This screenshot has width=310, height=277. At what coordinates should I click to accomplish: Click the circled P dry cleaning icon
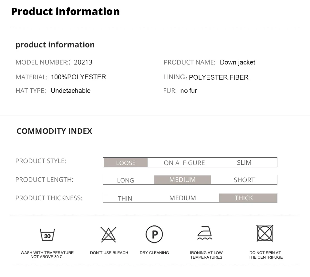[154, 234]
